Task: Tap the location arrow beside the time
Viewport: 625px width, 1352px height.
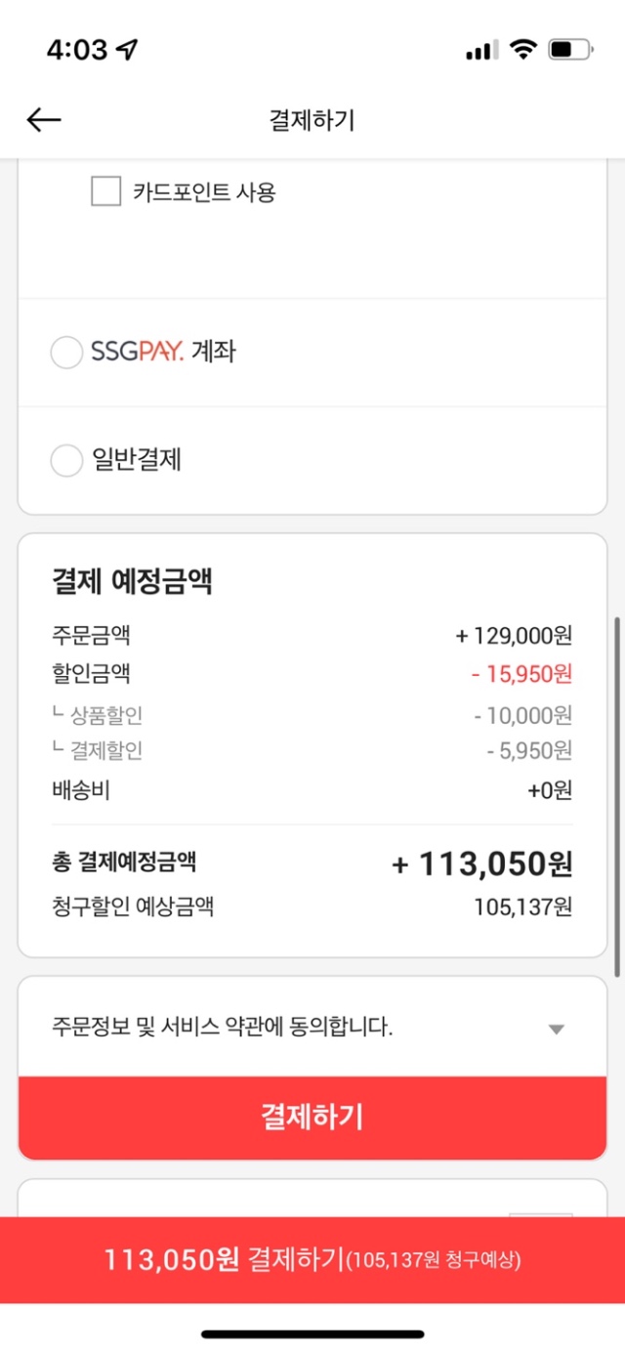Action: pos(127,49)
